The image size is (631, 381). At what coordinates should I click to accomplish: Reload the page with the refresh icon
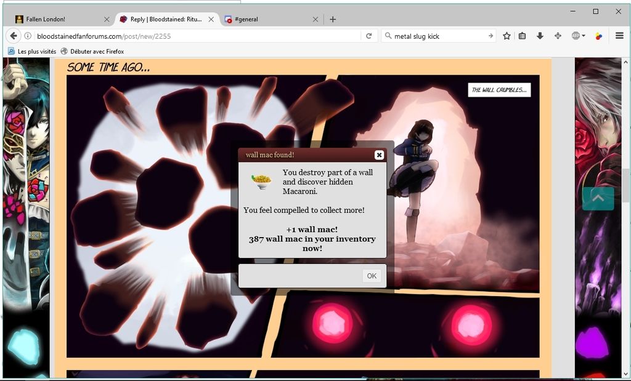coord(368,36)
